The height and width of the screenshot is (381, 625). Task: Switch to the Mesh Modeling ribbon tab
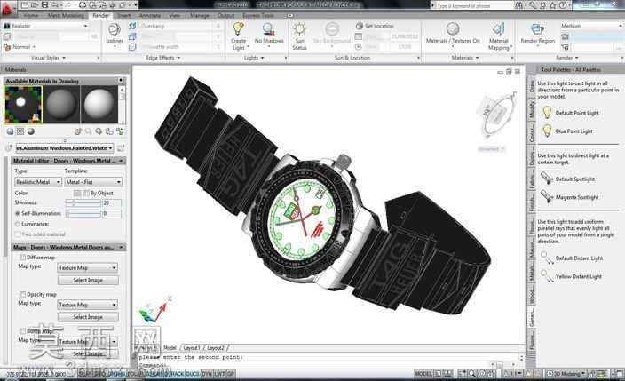pos(66,16)
